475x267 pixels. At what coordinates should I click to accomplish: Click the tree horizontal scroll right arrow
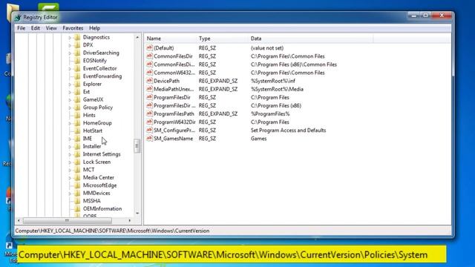[130, 220]
